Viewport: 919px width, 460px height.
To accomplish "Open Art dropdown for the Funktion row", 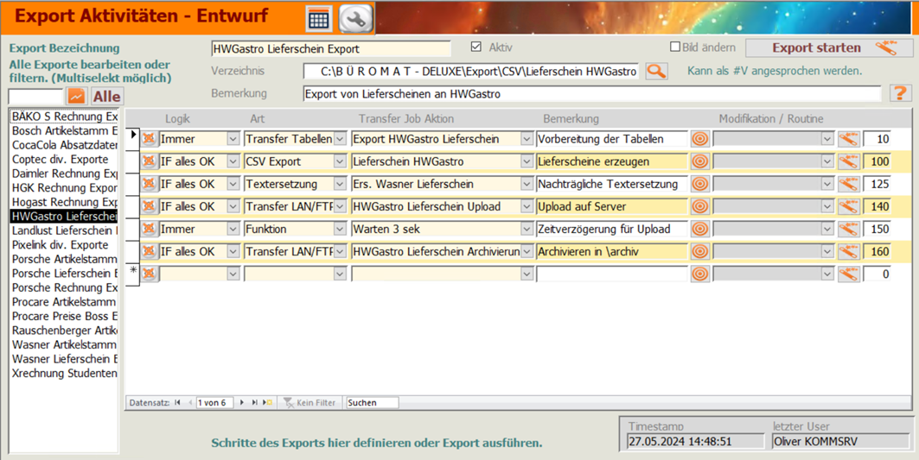I will tap(340, 230).
